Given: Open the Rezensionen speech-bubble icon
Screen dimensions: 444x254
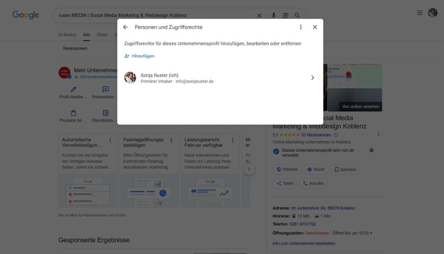Looking at the screenshot, I should pos(106,90).
